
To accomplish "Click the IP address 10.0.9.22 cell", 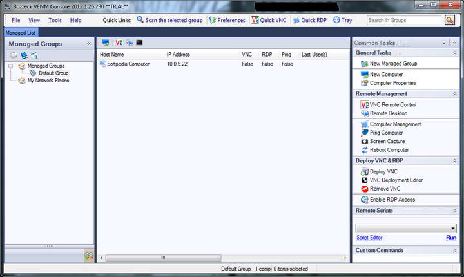I will (177, 64).
